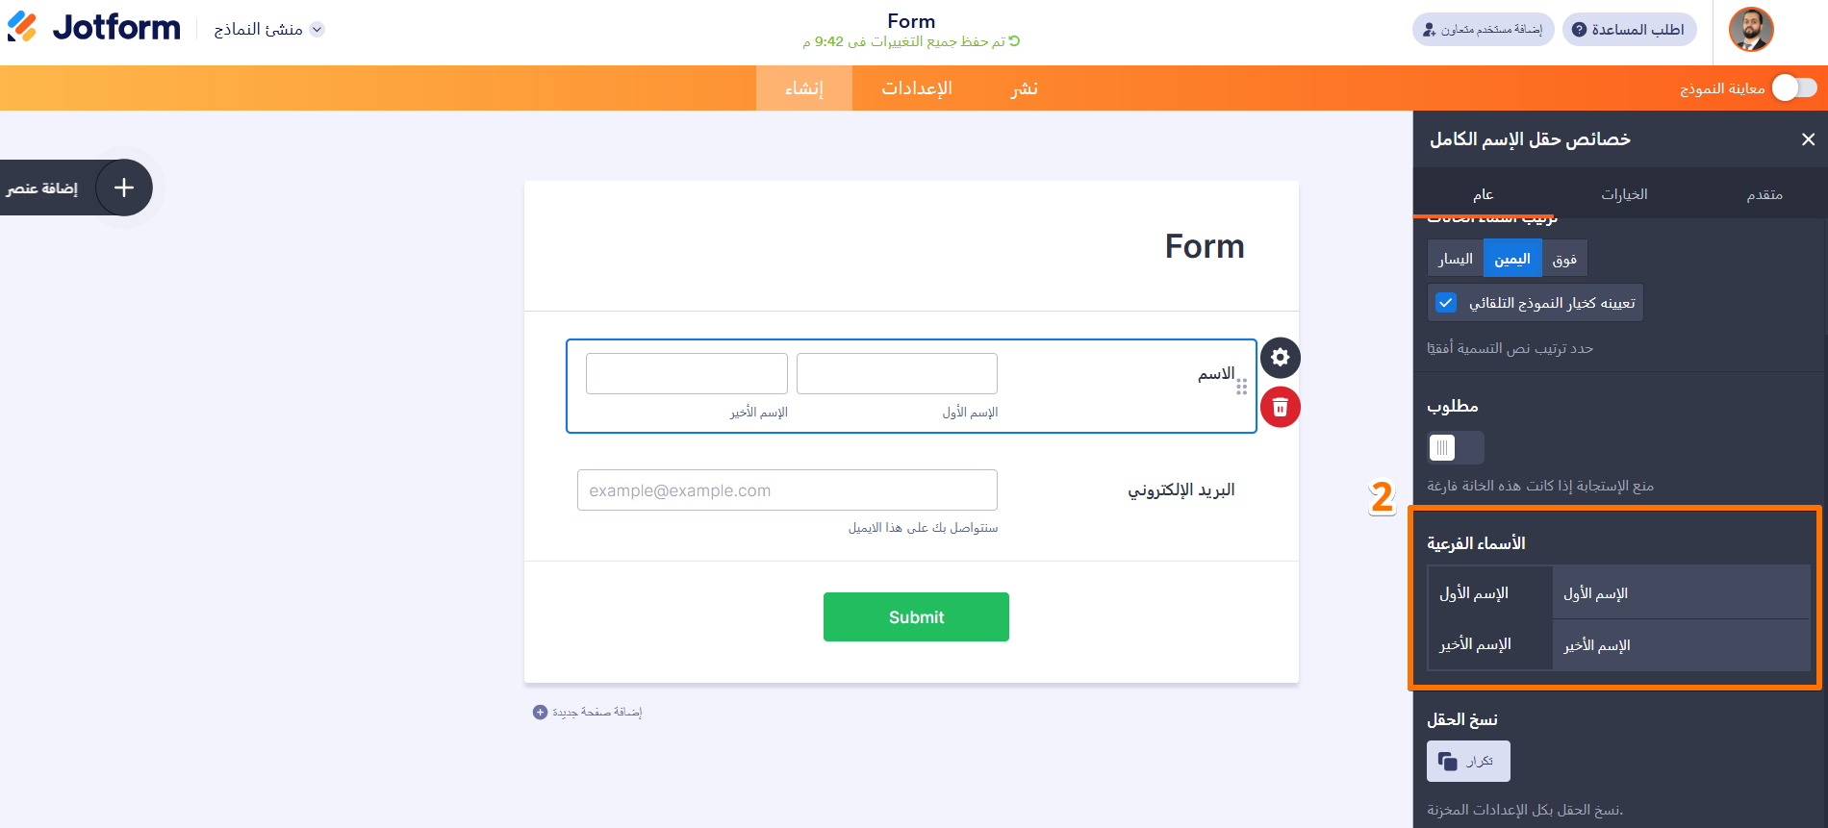This screenshot has width=1828, height=828.
Task: Toggle the required field switch
Action: 1455,447
